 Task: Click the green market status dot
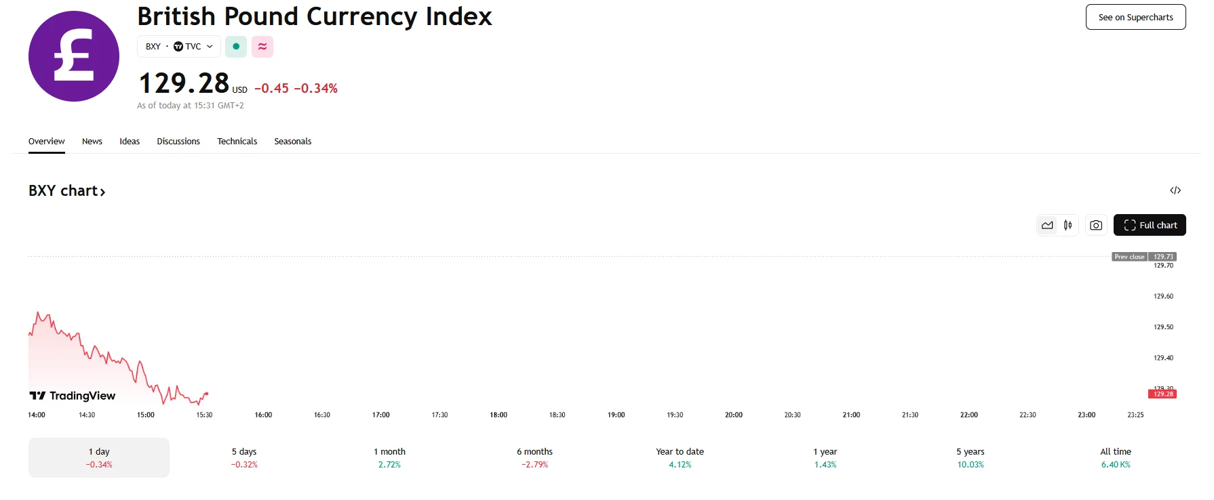pyautogui.click(x=236, y=47)
